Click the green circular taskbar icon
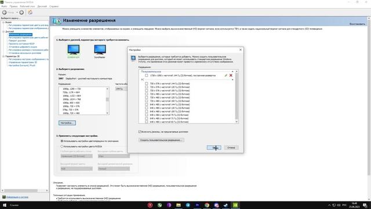The height and width of the screenshot is (209, 371). point(159,205)
